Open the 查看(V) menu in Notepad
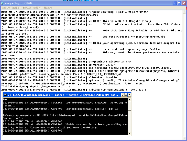 point(37,8)
